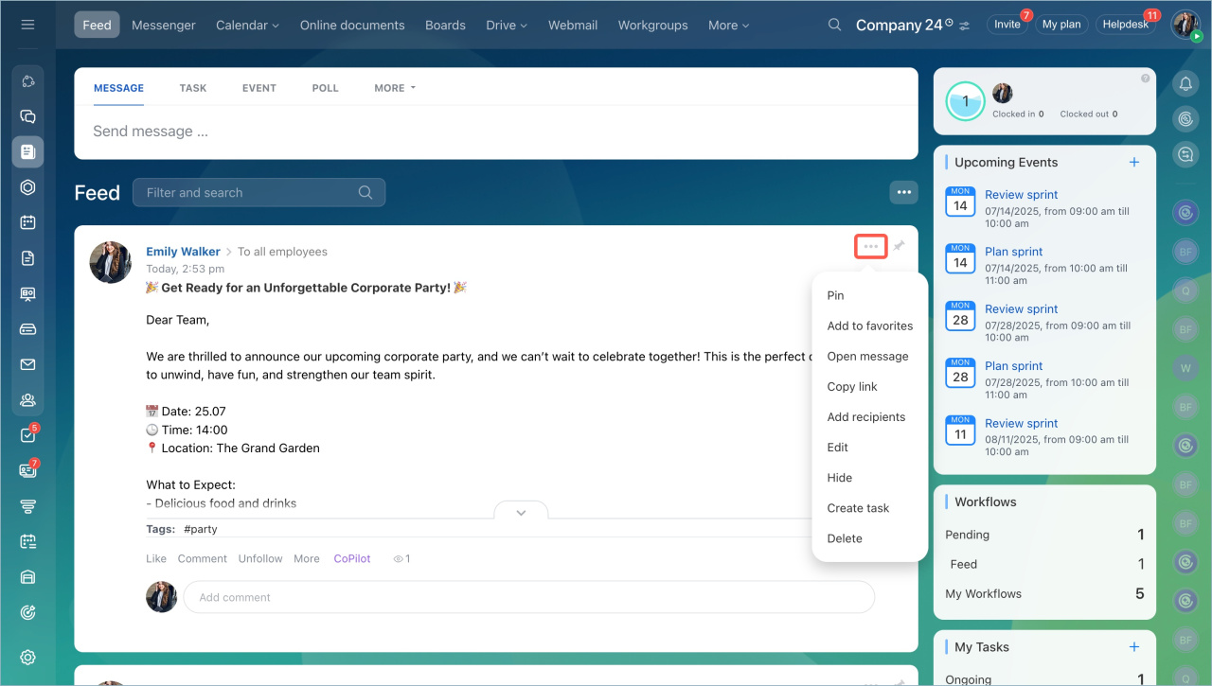Open the settings gear in left sidebar
Image resolution: width=1212 pixels, height=686 pixels.
coord(27,658)
